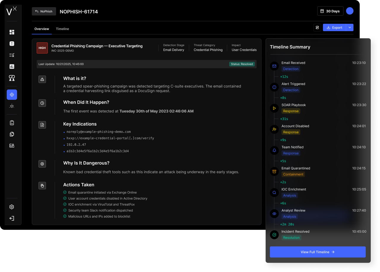Click the Detection tag under Alert Triggered
Image resolution: width=380 pixels, height=272 pixels.
point(291,90)
